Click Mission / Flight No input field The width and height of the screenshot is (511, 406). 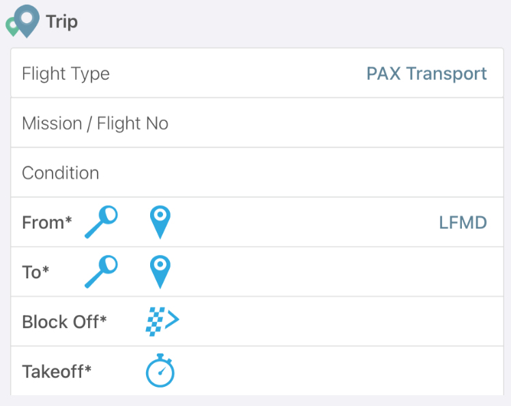257,123
